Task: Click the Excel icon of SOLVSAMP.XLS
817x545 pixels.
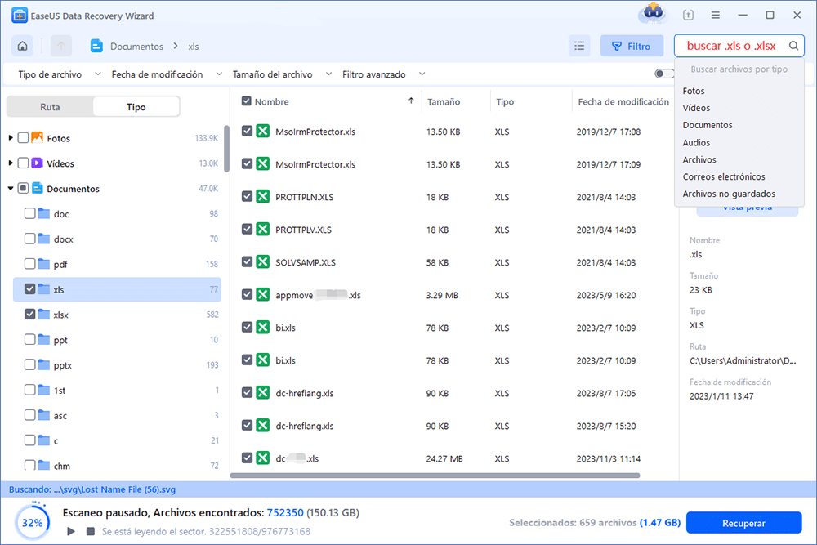Action: coord(262,261)
